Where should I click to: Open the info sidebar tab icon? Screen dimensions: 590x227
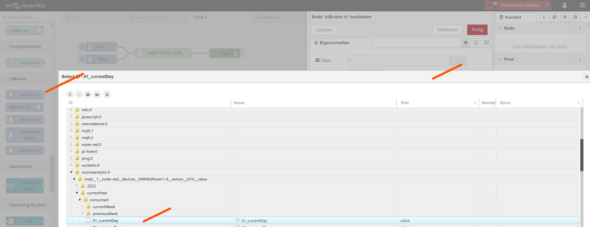click(x=544, y=17)
